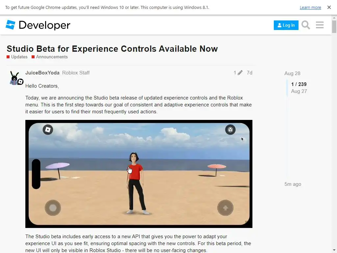Click the Roblox Developer logo icon
Viewport: 337px width, 253px height.
[10, 25]
